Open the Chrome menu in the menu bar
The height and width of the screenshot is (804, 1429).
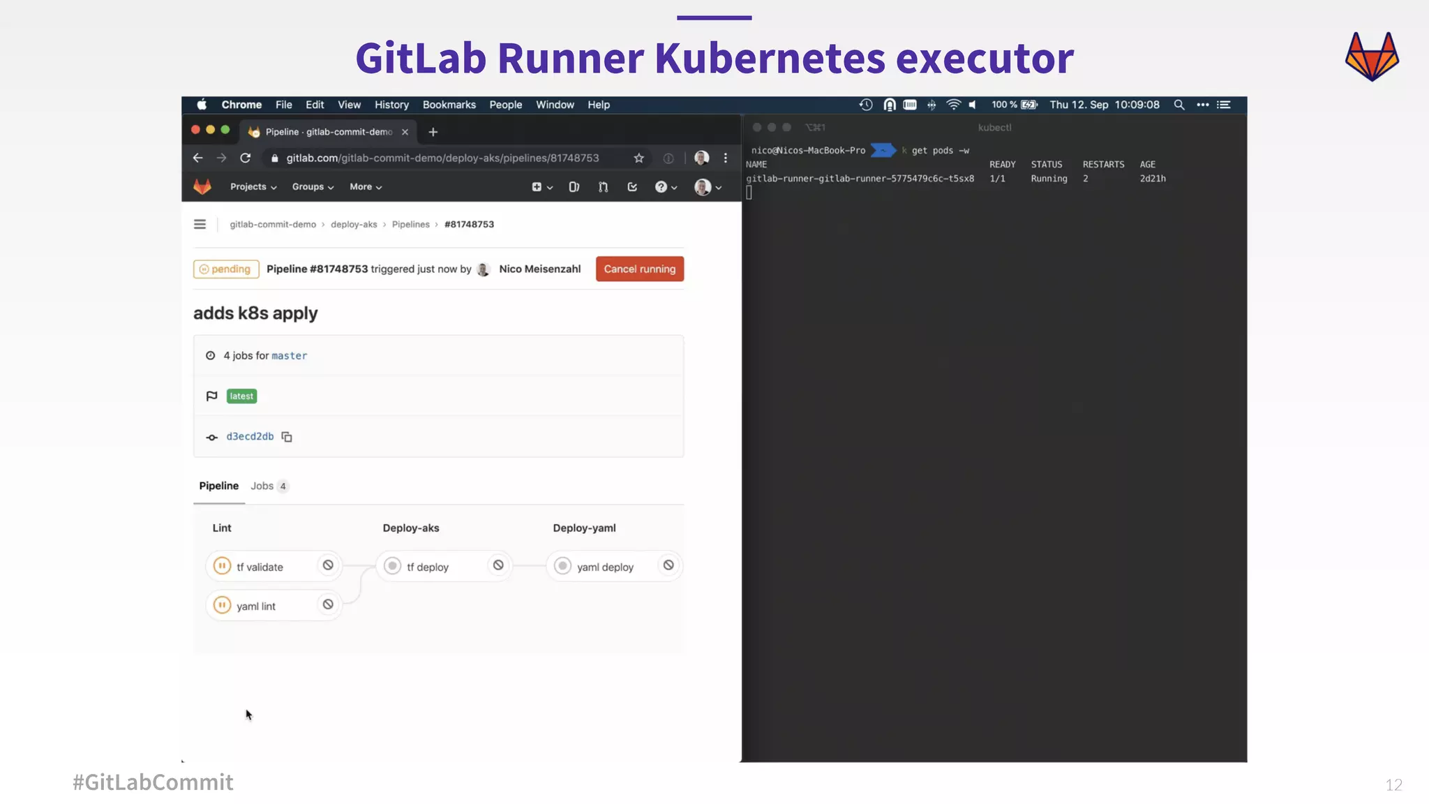pyautogui.click(x=241, y=105)
